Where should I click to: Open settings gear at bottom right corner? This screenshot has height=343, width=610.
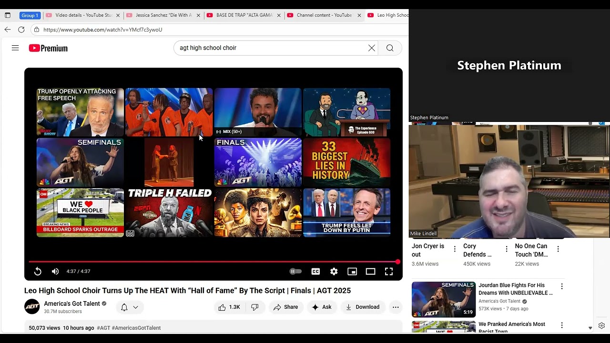pos(601,326)
